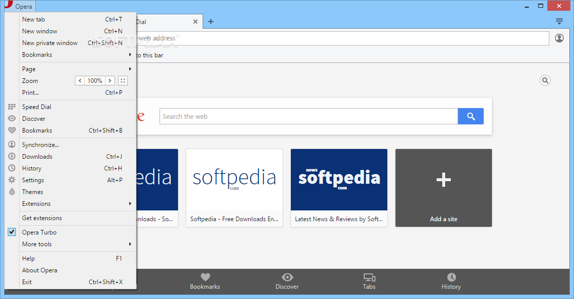Choose Bookmarks Ctrl+Shift+B menu entry
This screenshot has width=574, height=299.
[x=77, y=131]
